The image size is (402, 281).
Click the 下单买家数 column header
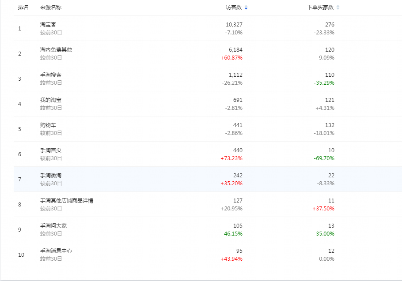[x=320, y=7]
